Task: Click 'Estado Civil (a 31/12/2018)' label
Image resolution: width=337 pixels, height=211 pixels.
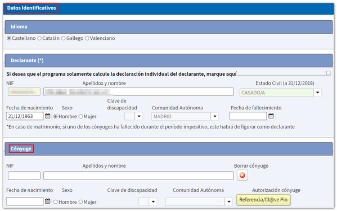Action: 285,83
